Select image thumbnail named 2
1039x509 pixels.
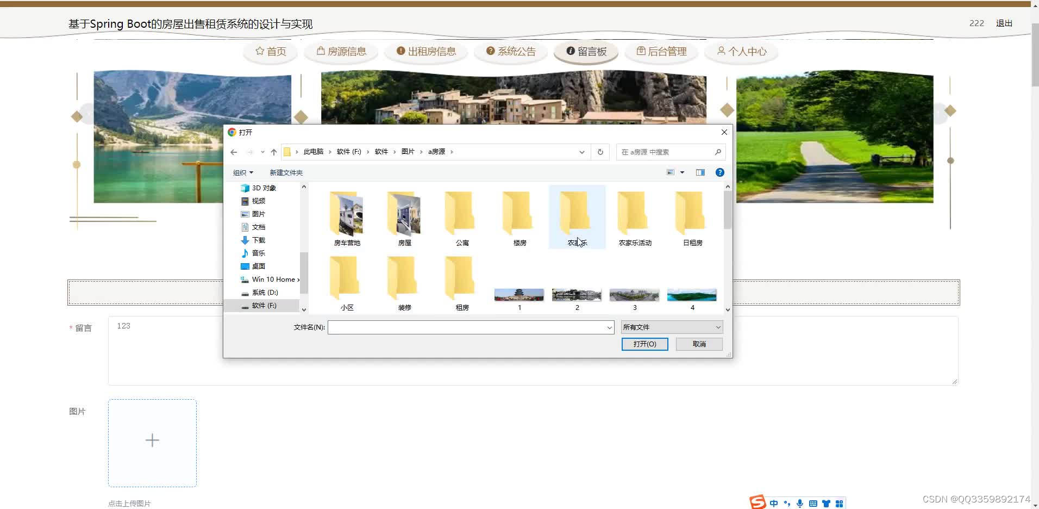point(577,299)
